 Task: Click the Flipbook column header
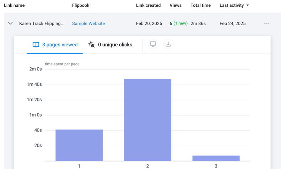[x=81, y=5]
